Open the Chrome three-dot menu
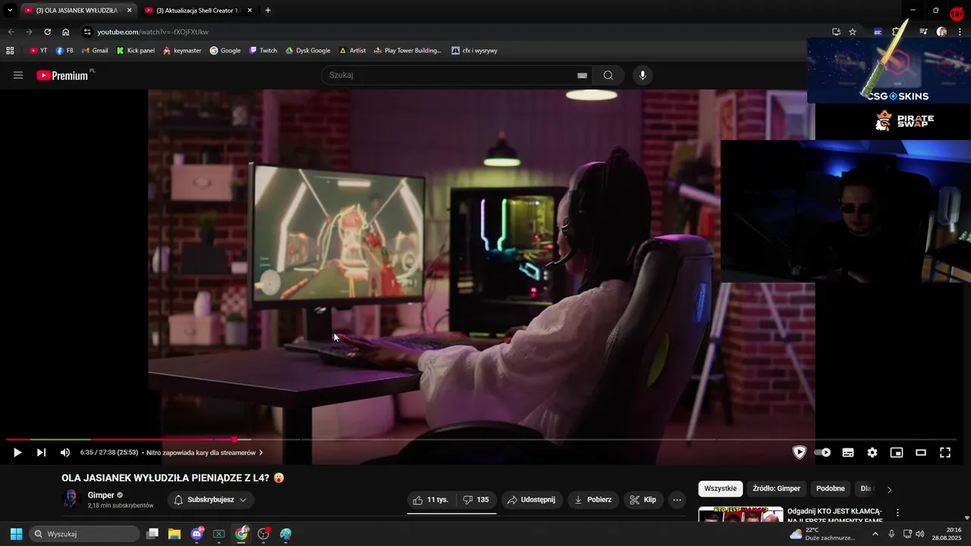 click(960, 32)
